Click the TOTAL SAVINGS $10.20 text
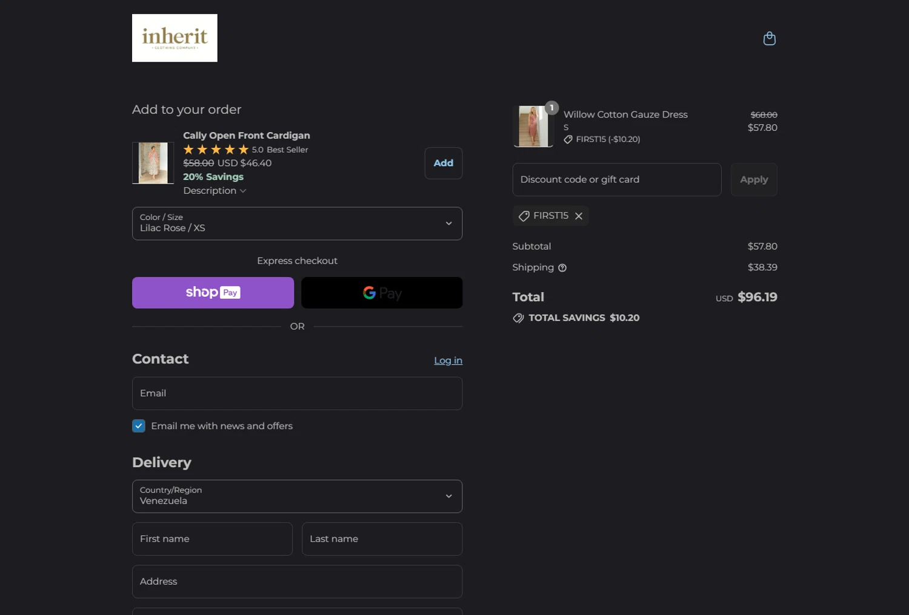This screenshot has width=909, height=615. tap(584, 318)
